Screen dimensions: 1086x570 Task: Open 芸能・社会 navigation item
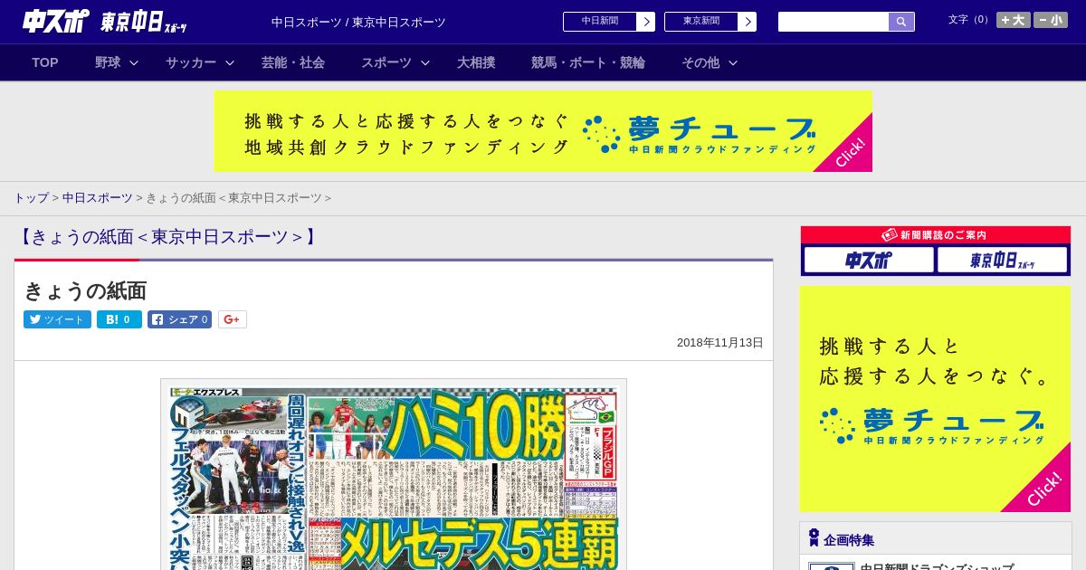tap(293, 62)
